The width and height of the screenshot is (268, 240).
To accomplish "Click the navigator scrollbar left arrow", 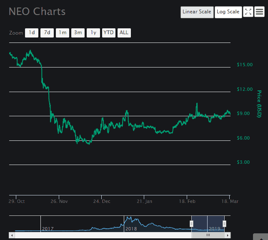I will point(12,235).
